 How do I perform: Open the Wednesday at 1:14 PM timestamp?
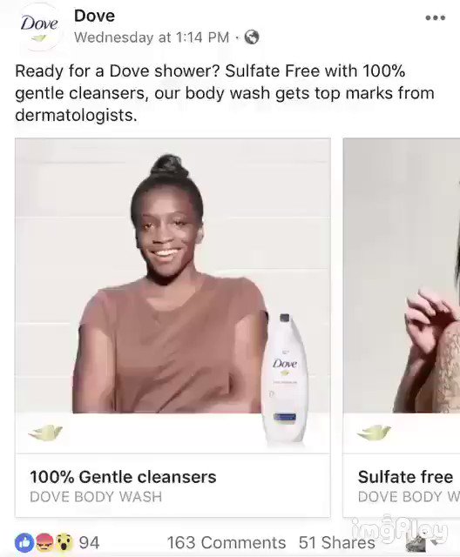point(152,37)
